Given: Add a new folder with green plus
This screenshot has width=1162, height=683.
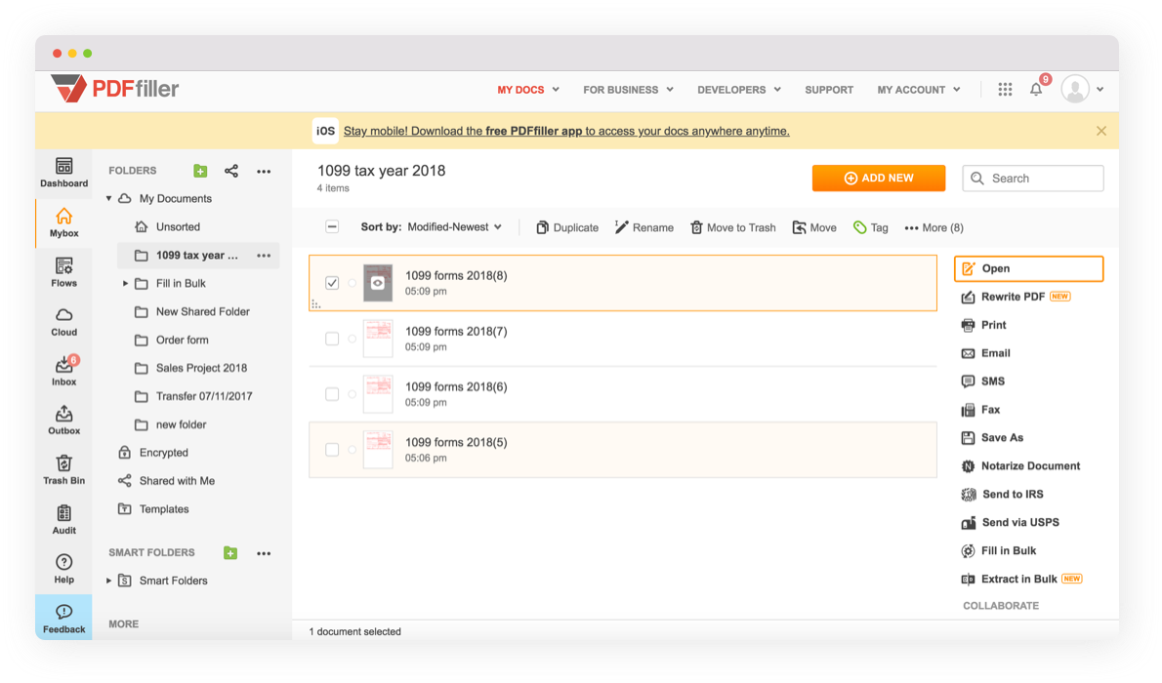Looking at the screenshot, I should 200,171.
